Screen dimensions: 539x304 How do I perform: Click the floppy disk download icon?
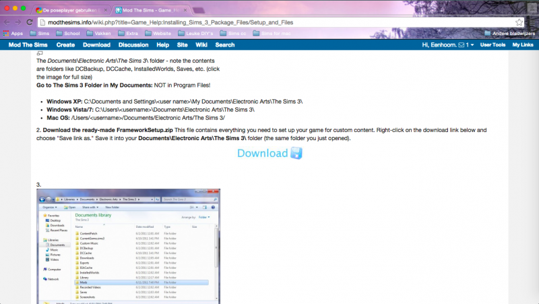296,153
